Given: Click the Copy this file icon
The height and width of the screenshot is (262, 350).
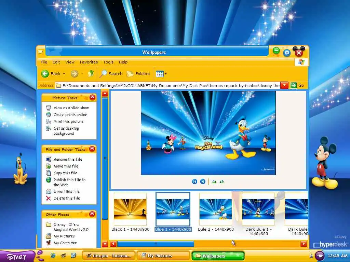Looking at the screenshot, I should (x=49, y=173).
